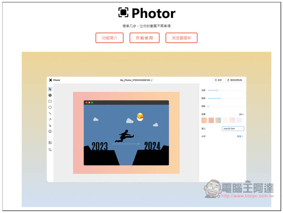Click the 功能简介 button
The image size is (283, 213).
pos(110,38)
